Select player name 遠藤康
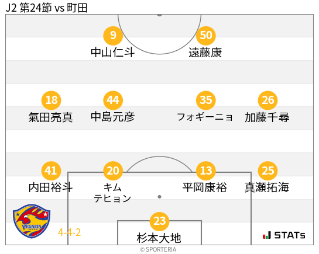This screenshot has height=254, width=319. 205,53
